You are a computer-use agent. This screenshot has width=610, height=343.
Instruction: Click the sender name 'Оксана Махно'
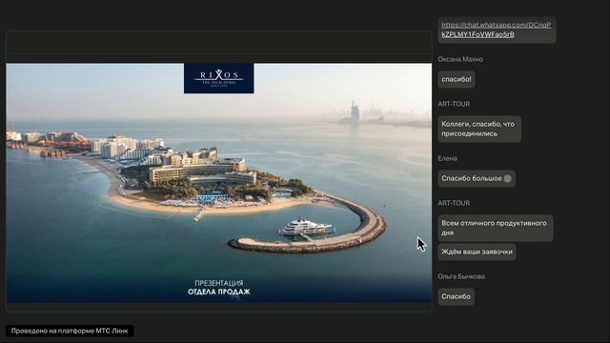[x=460, y=59]
